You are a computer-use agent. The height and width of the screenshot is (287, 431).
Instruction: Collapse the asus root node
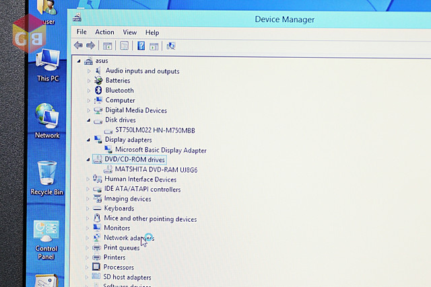[x=79, y=61]
